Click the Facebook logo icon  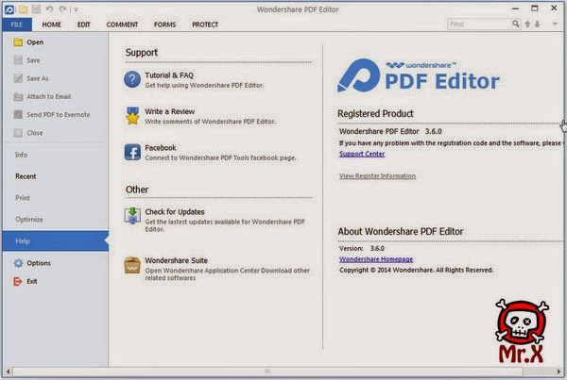(132, 152)
